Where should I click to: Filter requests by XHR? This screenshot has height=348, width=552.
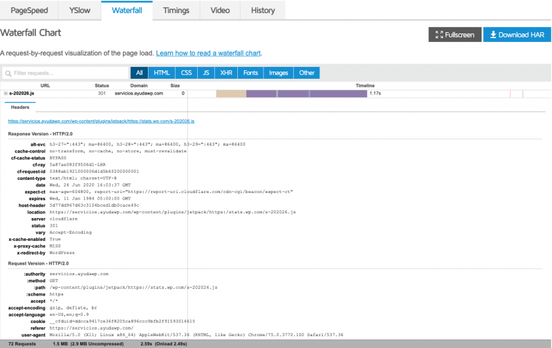[226, 73]
